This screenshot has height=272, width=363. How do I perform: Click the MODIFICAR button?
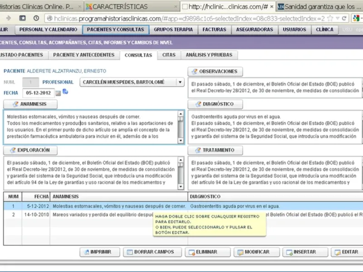[256, 252]
